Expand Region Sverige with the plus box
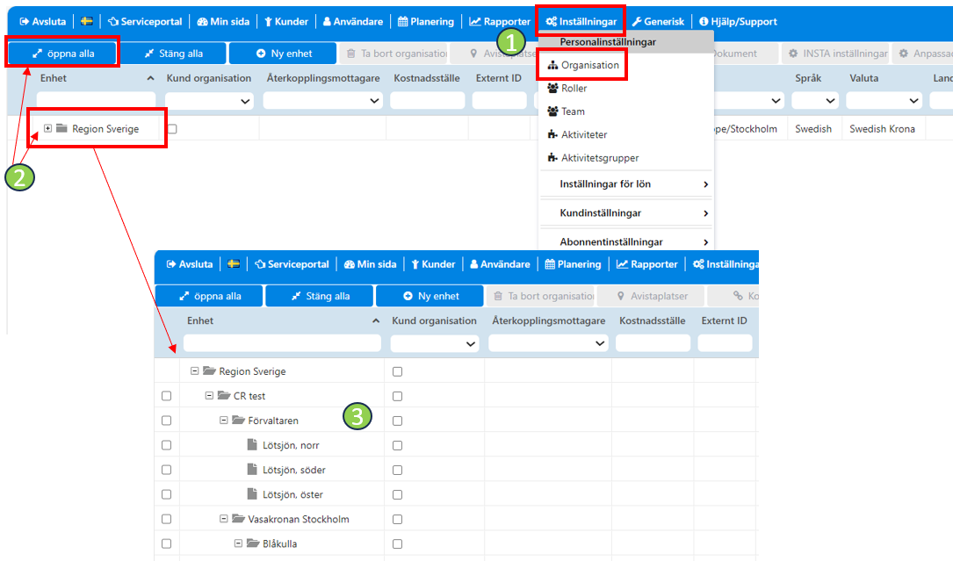Screen dimensions: 953x561 click(47, 128)
